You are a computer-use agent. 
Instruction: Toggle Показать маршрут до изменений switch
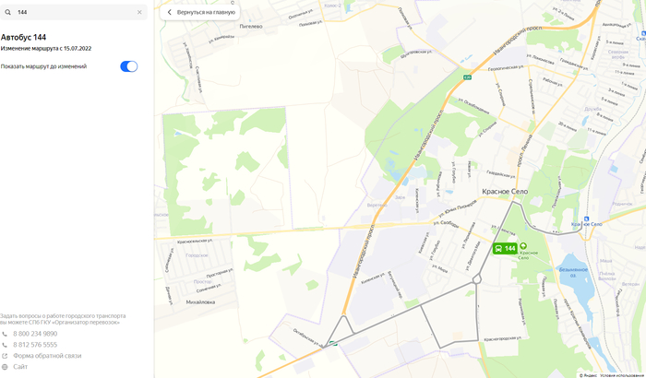[129, 66]
